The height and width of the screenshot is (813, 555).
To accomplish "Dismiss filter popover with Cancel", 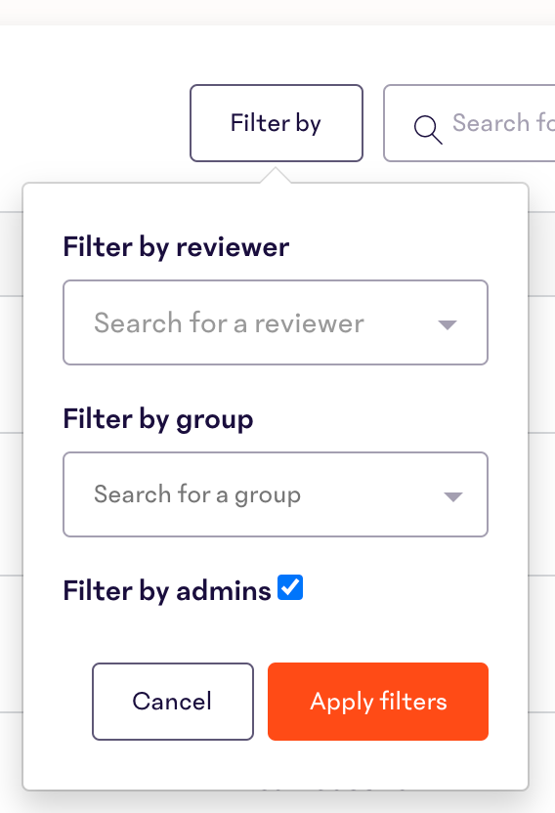I will tap(173, 702).
